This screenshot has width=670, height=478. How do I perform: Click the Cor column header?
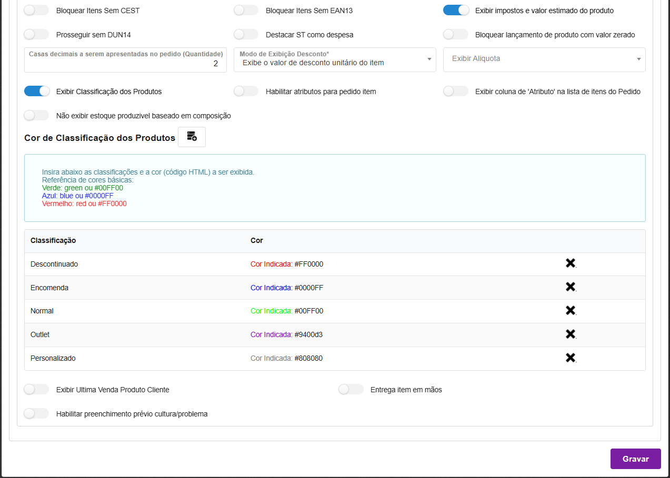257,240
